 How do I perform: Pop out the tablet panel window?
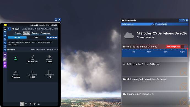pyautogui.click(x=56, y=20)
